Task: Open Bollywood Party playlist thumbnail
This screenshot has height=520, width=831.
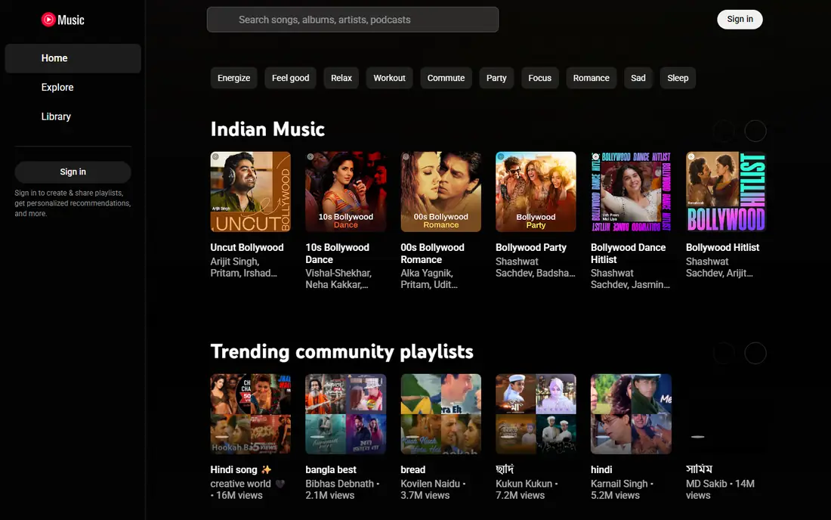Action: point(536,192)
